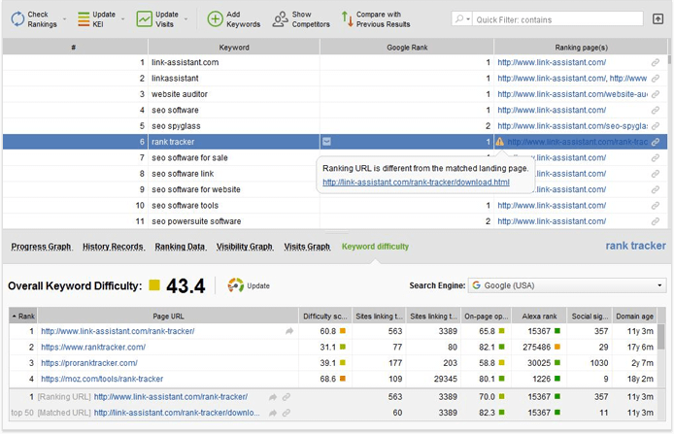Click the link icon in seo powersuite software row
The height and width of the screenshot is (434, 674).
pyautogui.click(x=656, y=221)
